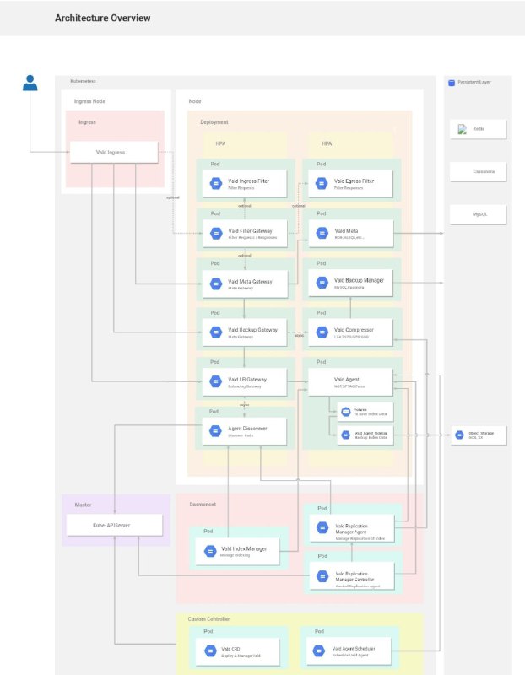525x675 pixels.
Task: Click the hexagon icon of Vald CRD
Action: 210,651
